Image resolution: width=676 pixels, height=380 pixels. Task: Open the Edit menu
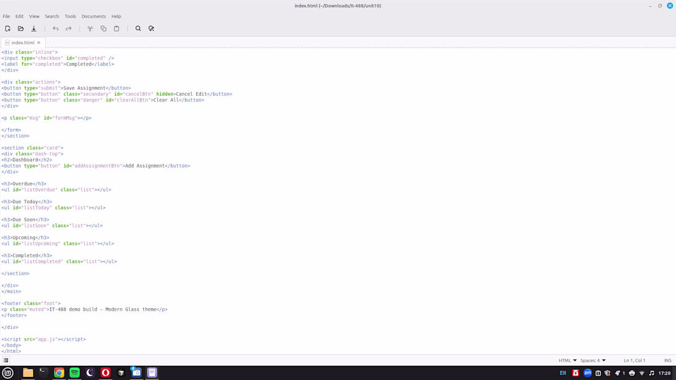pyautogui.click(x=20, y=17)
